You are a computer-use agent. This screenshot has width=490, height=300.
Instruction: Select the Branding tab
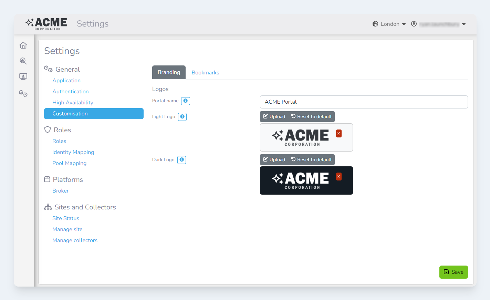click(x=169, y=72)
